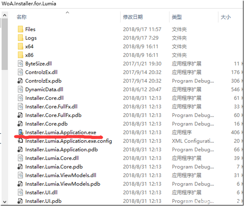Click the Installer.UI.pdb file icon

20,201
